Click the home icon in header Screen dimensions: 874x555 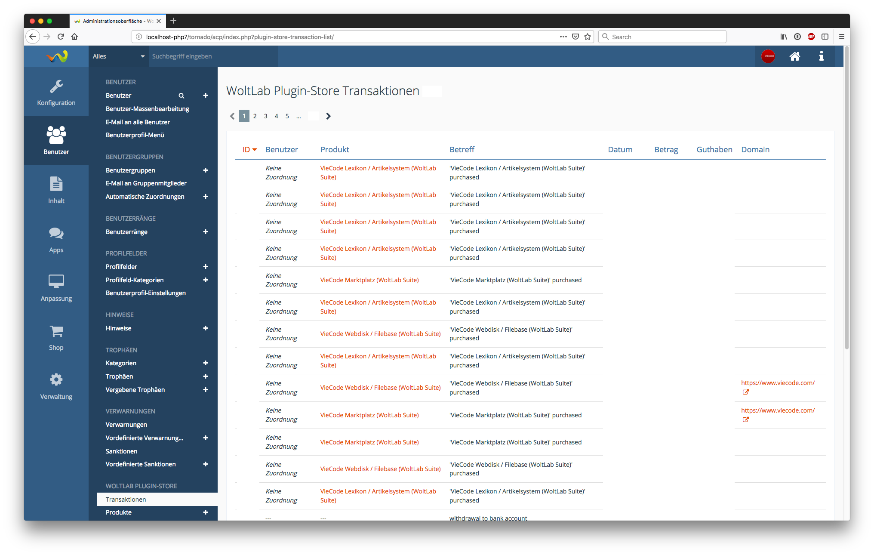coord(794,56)
